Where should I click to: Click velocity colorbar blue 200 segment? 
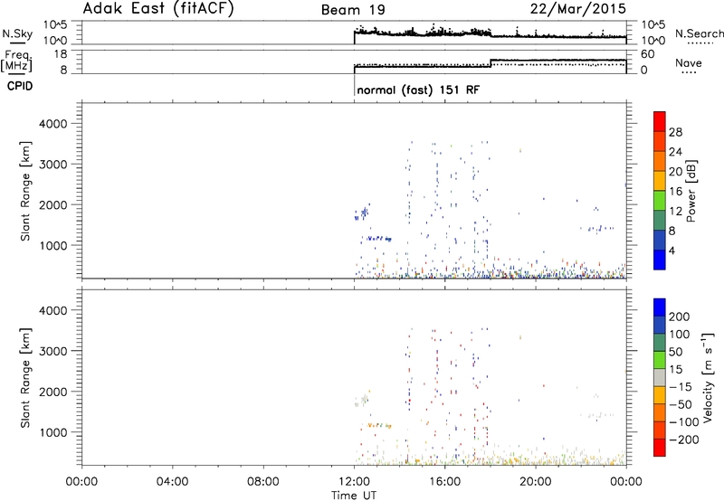[x=660, y=307]
